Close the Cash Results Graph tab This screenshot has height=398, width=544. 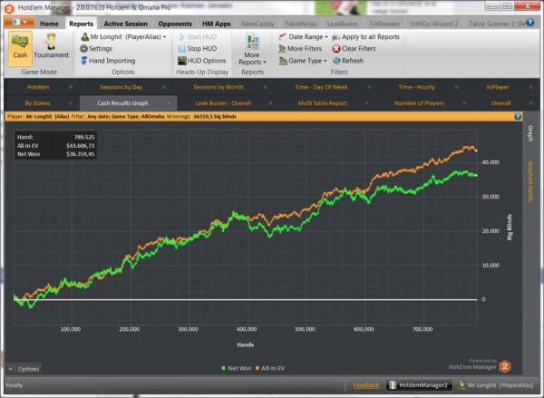point(169,103)
